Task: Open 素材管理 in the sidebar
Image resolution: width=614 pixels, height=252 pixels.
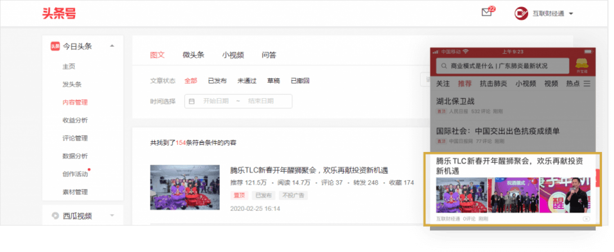Action: tap(75, 192)
